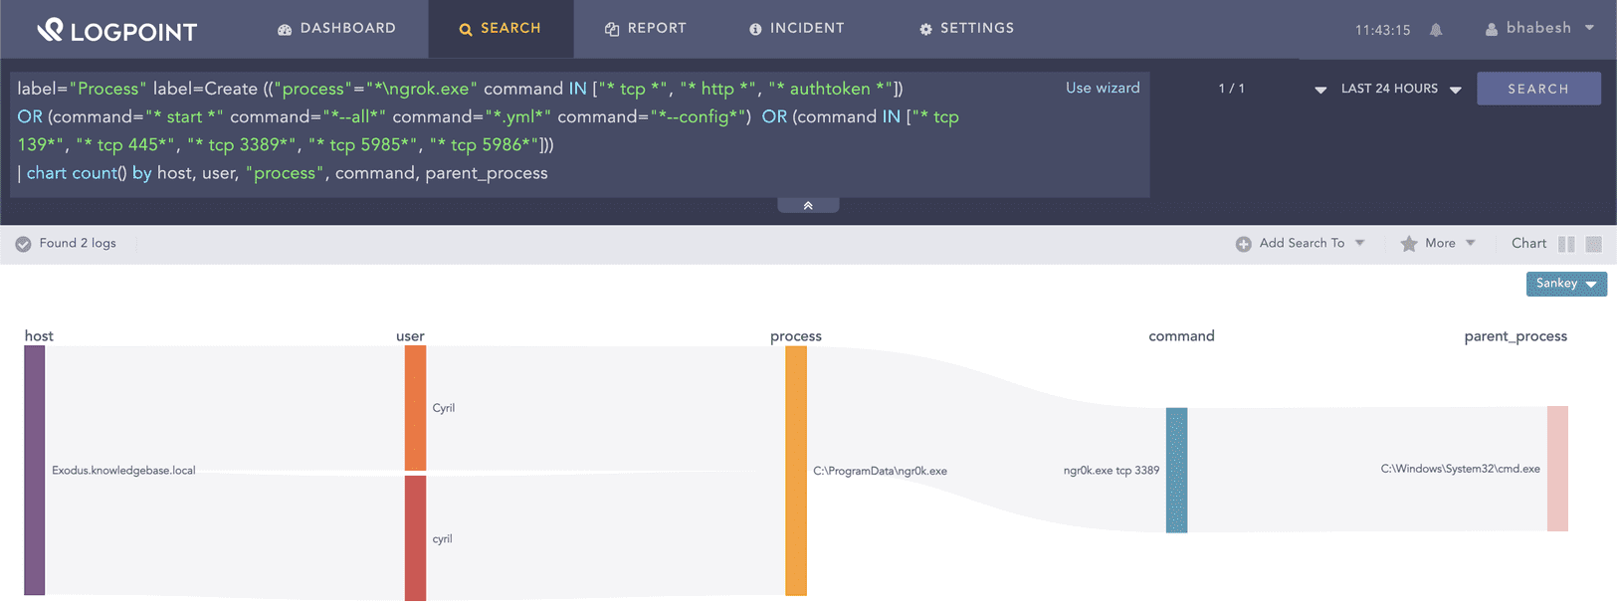Image resolution: width=1617 pixels, height=611 pixels.
Task: Switch to split column chart layout
Action: 1566,244
